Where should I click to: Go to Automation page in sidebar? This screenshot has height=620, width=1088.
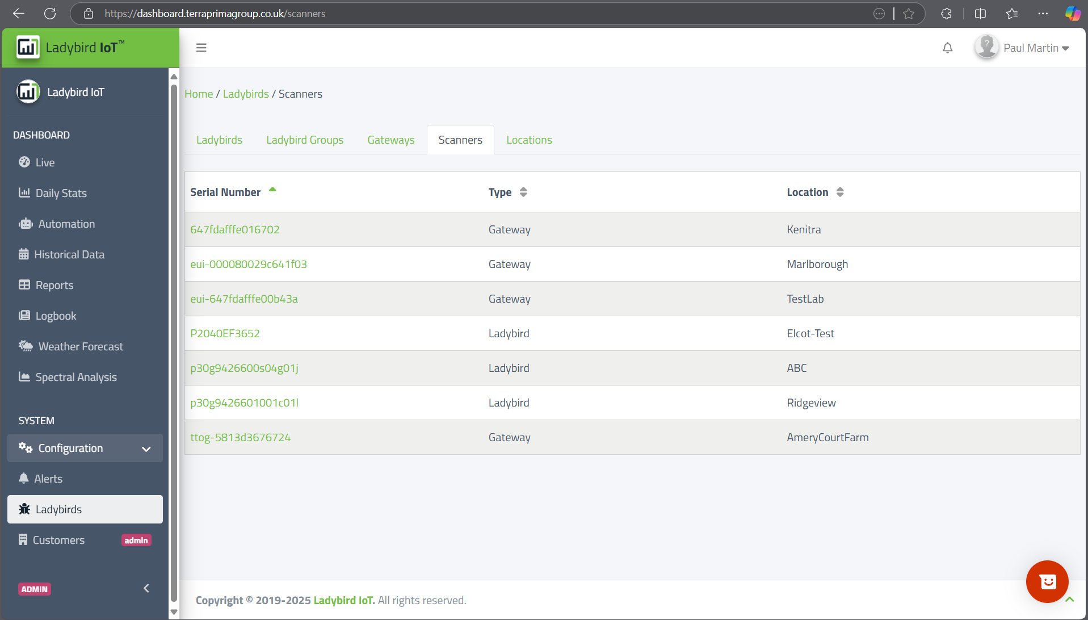coord(66,224)
